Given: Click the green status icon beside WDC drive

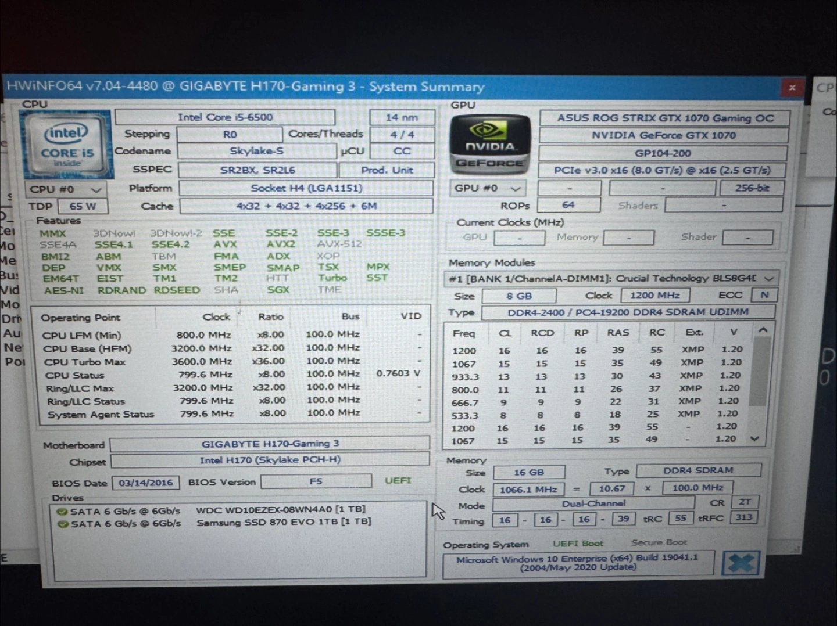Looking at the screenshot, I should click(x=62, y=512).
